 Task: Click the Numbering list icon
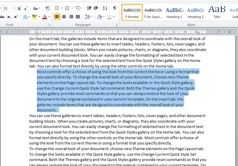point(67,8)
